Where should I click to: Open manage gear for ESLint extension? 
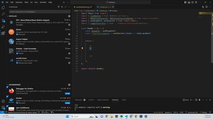69,34
